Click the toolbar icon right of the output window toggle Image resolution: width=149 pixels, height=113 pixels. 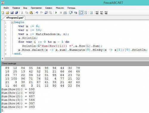[x=86, y=13]
